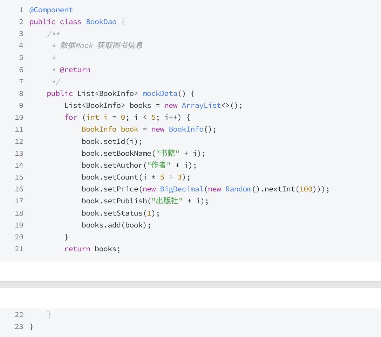Click the string "书籍" on line 13
The width and height of the screenshot is (381, 337).
168,153
